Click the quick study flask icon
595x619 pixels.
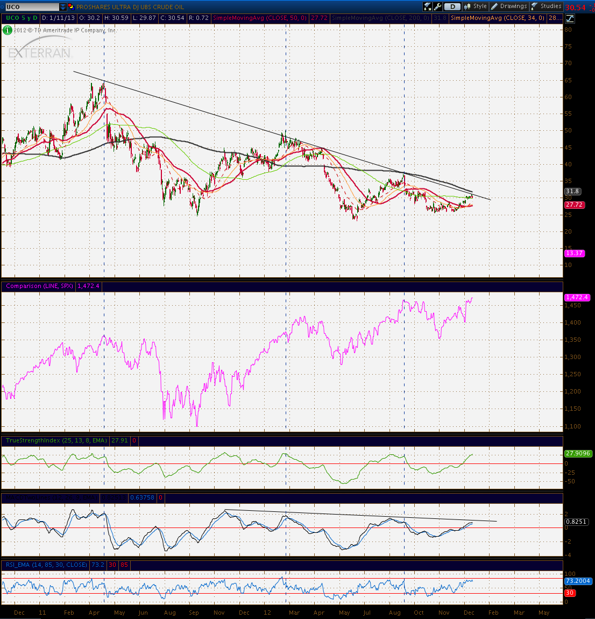[427, 6]
